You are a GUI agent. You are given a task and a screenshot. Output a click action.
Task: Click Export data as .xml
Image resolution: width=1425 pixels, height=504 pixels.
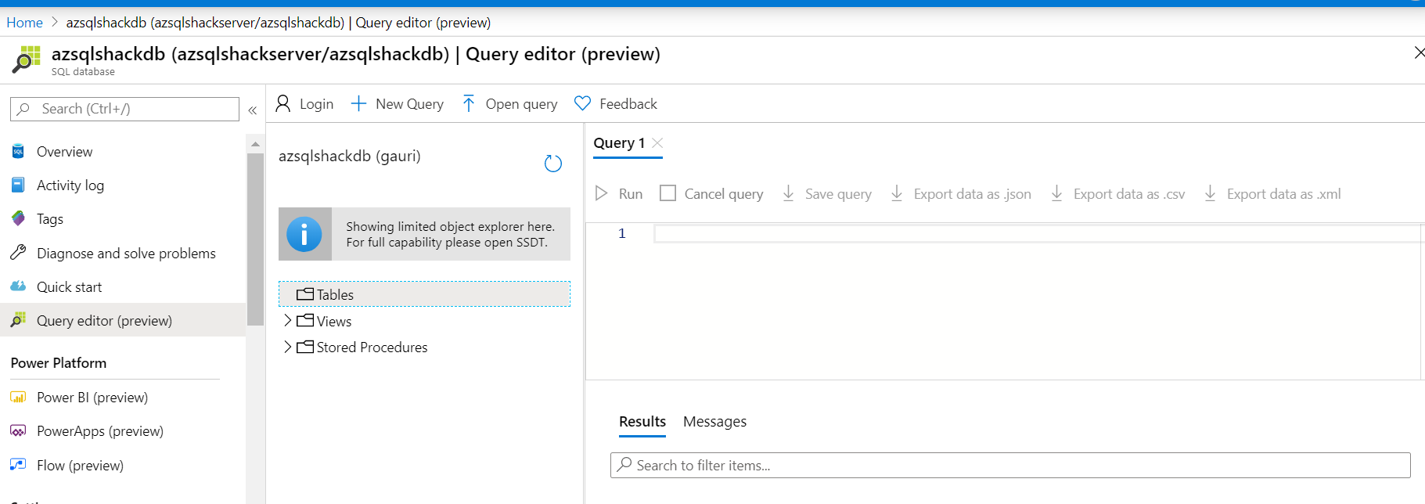pyautogui.click(x=1272, y=194)
